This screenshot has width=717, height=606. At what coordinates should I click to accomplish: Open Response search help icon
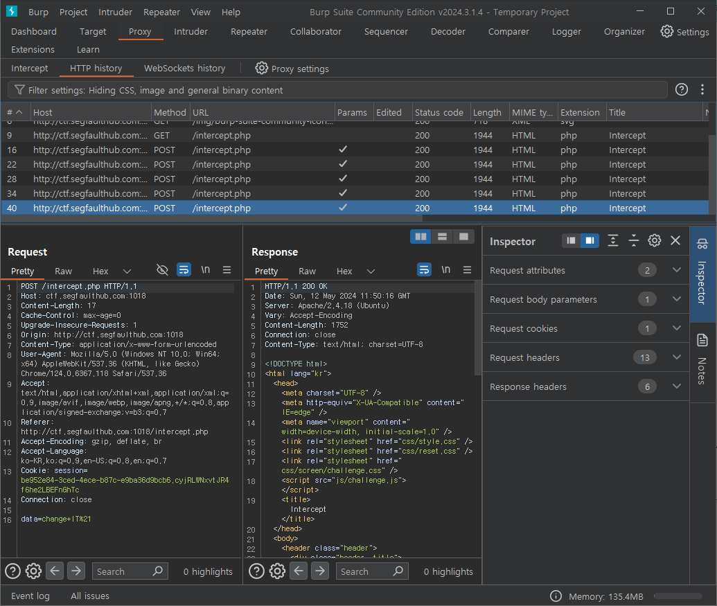pyautogui.click(x=256, y=571)
